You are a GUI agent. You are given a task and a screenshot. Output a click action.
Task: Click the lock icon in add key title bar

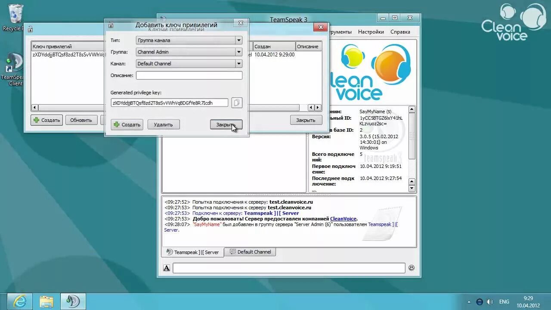(111, 25)
